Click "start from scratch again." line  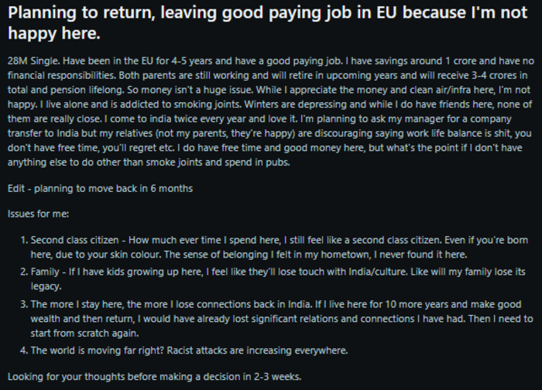pyautogui.click(x=84, y=334)
